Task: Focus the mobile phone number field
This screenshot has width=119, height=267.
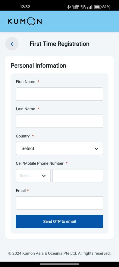Action: pyautogui.click(x=78, y=176)
